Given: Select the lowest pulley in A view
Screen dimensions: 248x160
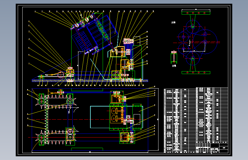Looking at the screenshot, I should [193, 59].
